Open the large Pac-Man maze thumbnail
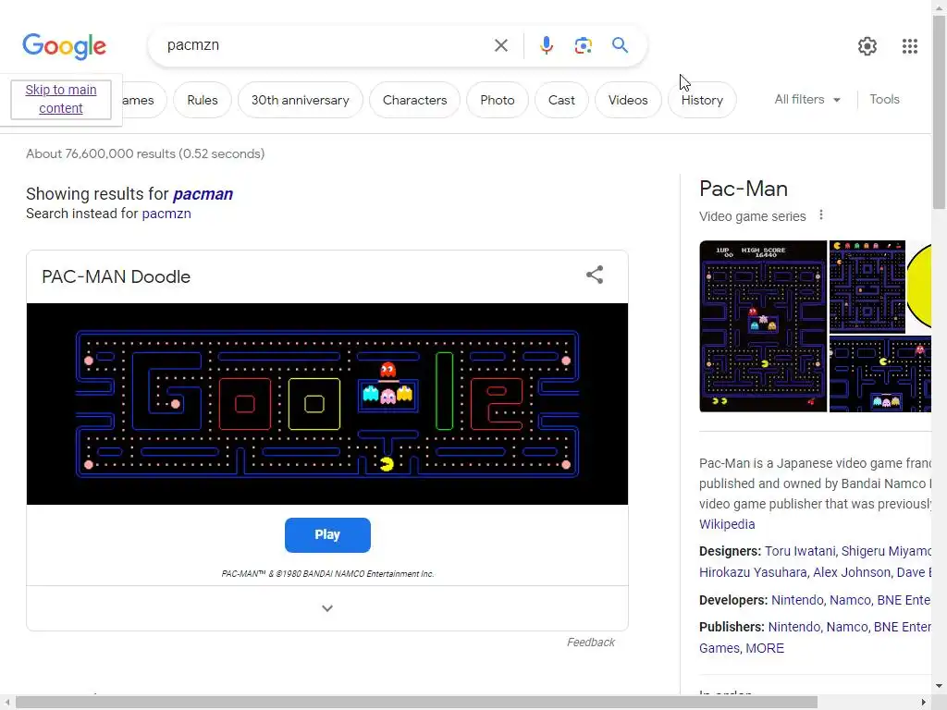This screenshot has height=710, width=947. coord(763,326)
